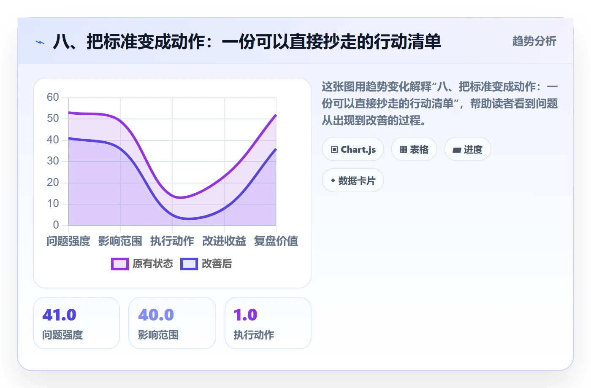This screenshot has width=591, height=388.
Task: Click the 原有状态 legend label
Action: [x=153, y=264]
